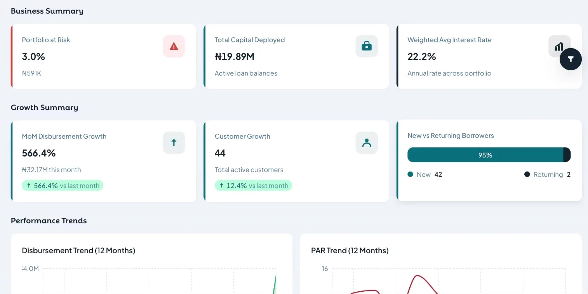Click the up arrow icon on MoM Disbursement Growth
Image resolution: width=588 pixels, height=294 pixels.
tap(174, 143)
